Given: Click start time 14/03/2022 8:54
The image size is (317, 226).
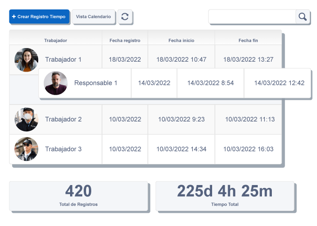Looking at the screenshot, I should pyautogui.click(x=210, y=83).
